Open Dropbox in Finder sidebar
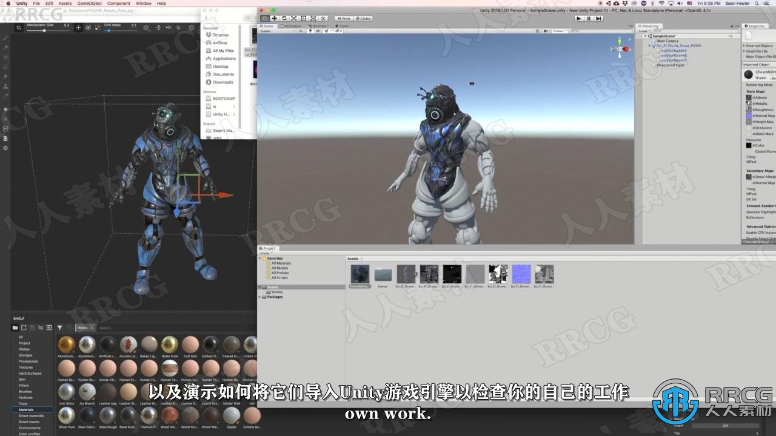This screenshot has width=776, height=436. [x=221, y=35]
